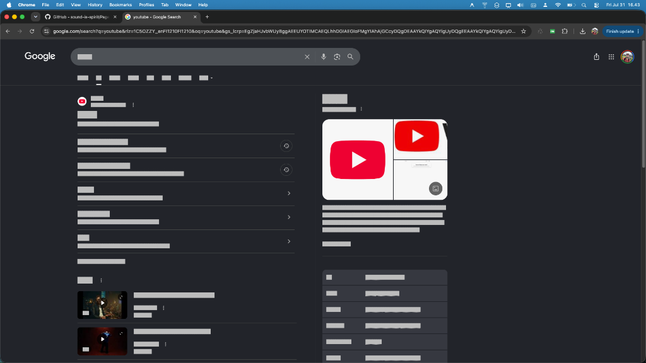Expand the dropdown arrow in search filters row

(x=211, y=78)
